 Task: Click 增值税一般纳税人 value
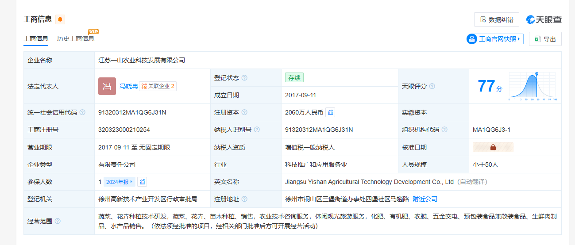(x=310, y=147)
